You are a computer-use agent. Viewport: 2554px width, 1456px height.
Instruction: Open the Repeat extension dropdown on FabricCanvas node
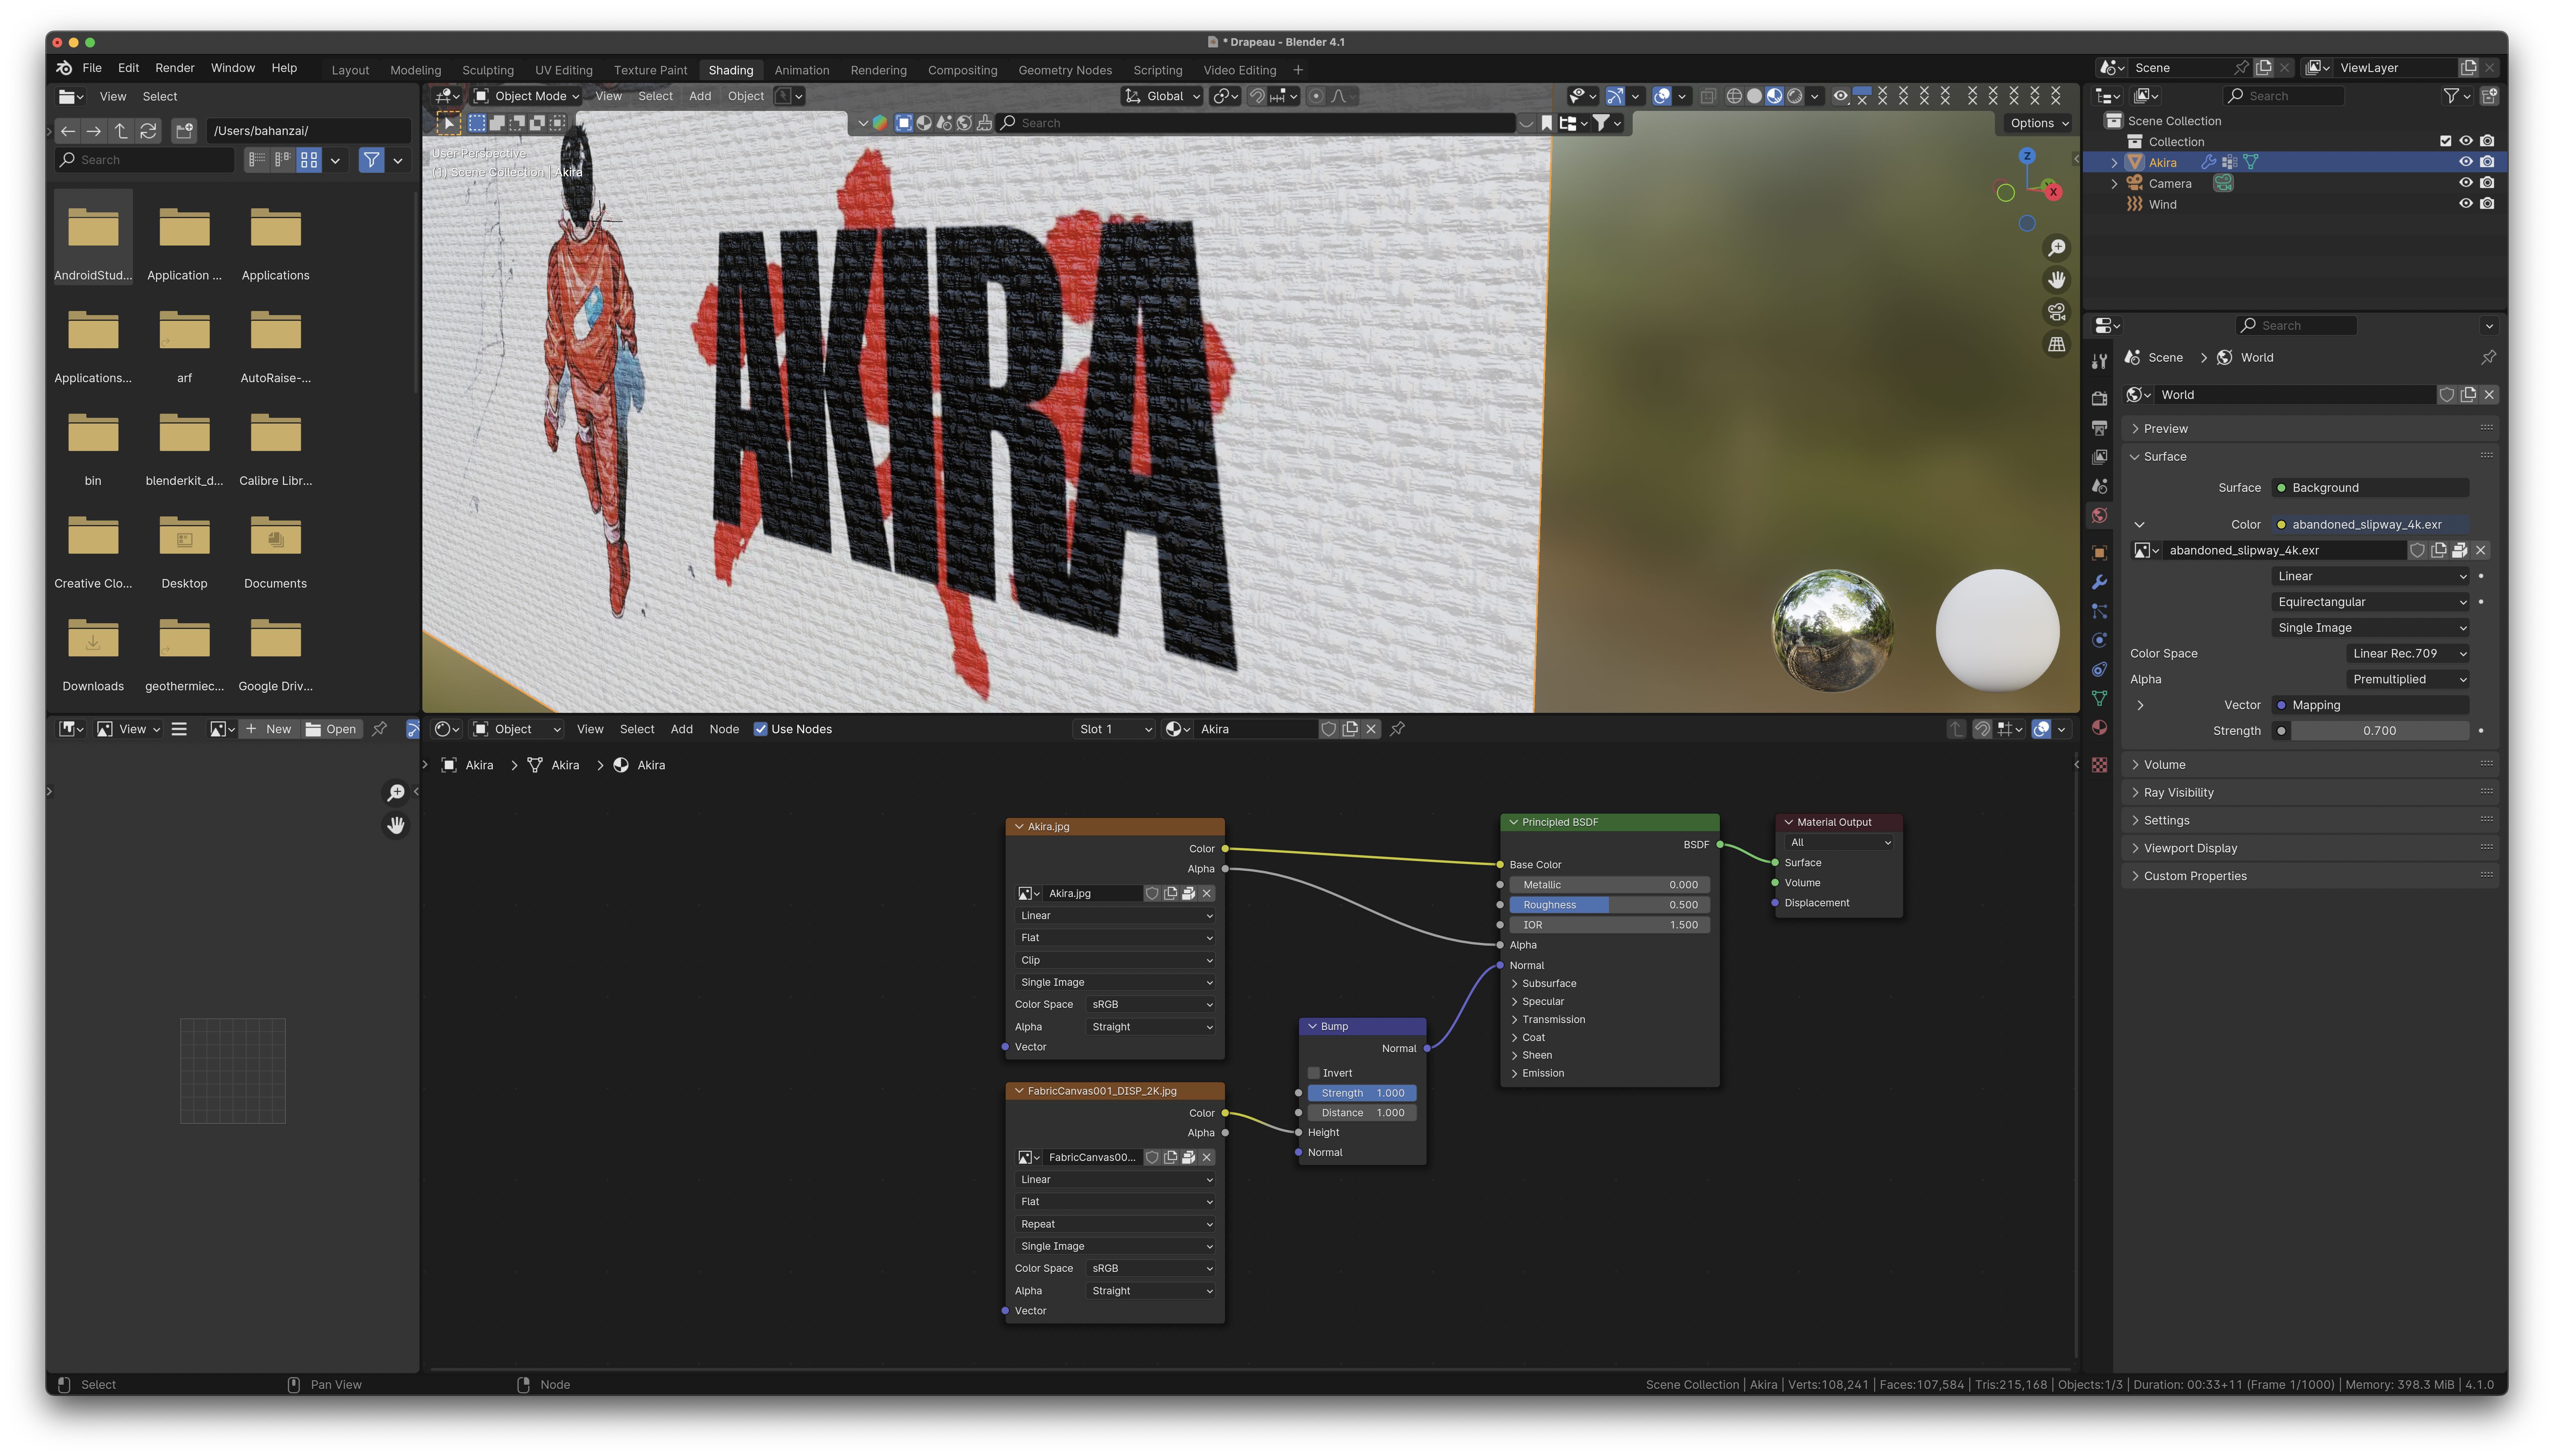(x=1115, y=1224)
